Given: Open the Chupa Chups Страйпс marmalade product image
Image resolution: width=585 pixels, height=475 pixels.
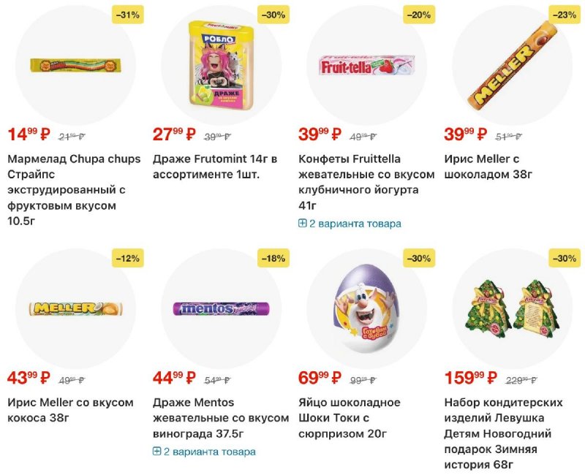Looking at the screenshot, I should (x=75, y=65).
